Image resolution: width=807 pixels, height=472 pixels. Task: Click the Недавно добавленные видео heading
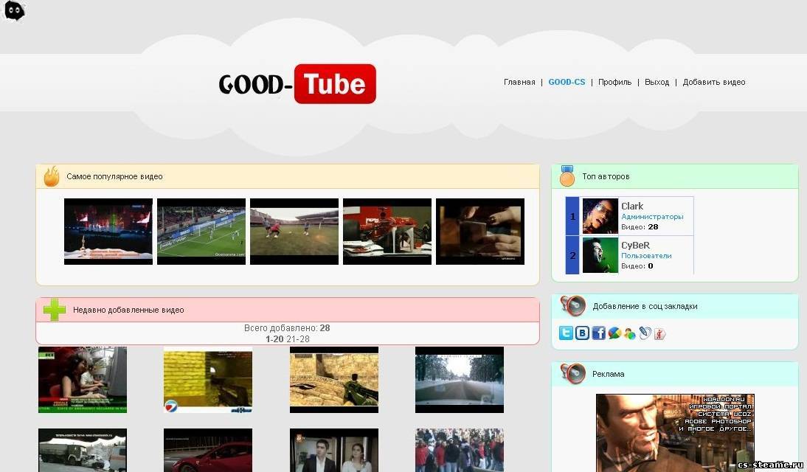pos(128,310)
